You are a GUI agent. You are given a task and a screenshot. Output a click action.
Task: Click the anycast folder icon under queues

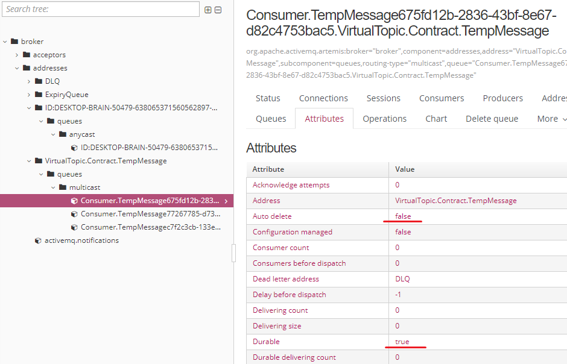[x=63, y=134]
